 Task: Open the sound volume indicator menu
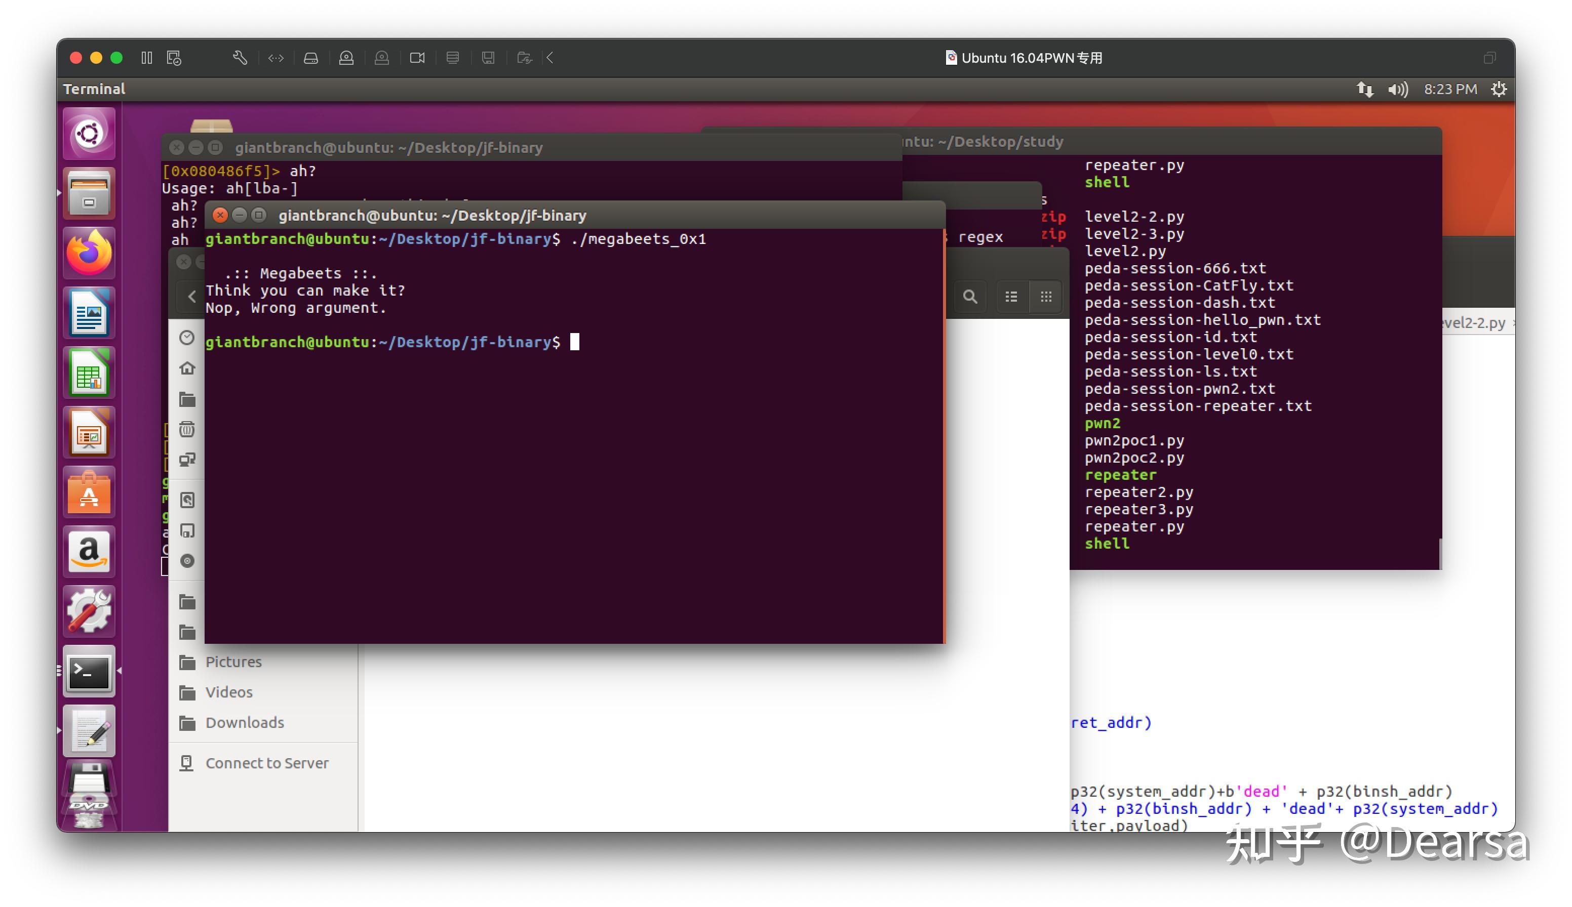[1397, 89]
